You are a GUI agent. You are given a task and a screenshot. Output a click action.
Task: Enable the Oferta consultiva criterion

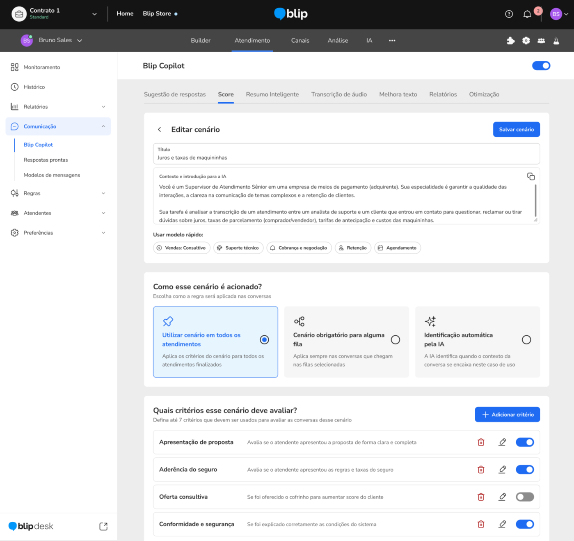point(525,497)
